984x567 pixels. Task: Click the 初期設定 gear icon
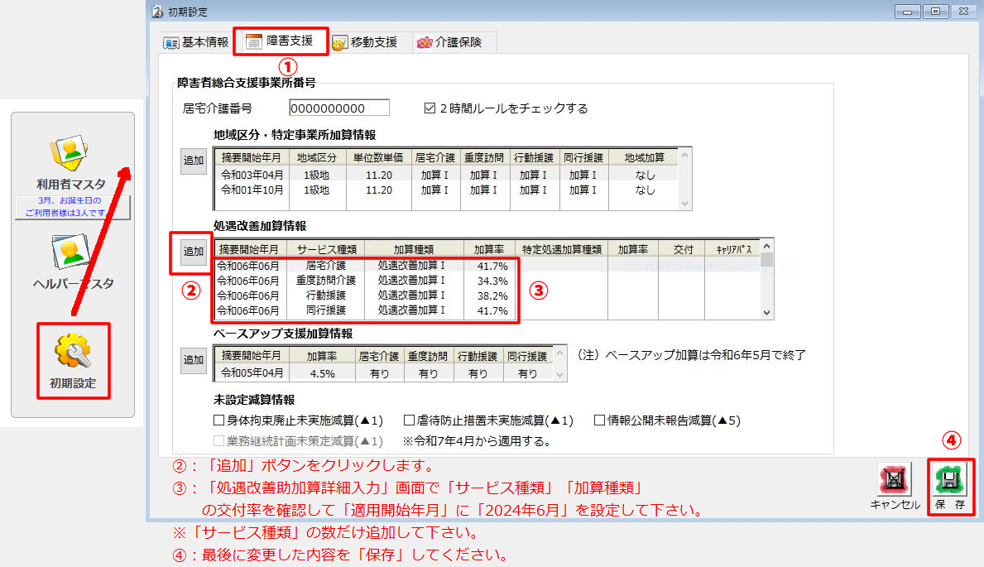(x=72, y=353)
